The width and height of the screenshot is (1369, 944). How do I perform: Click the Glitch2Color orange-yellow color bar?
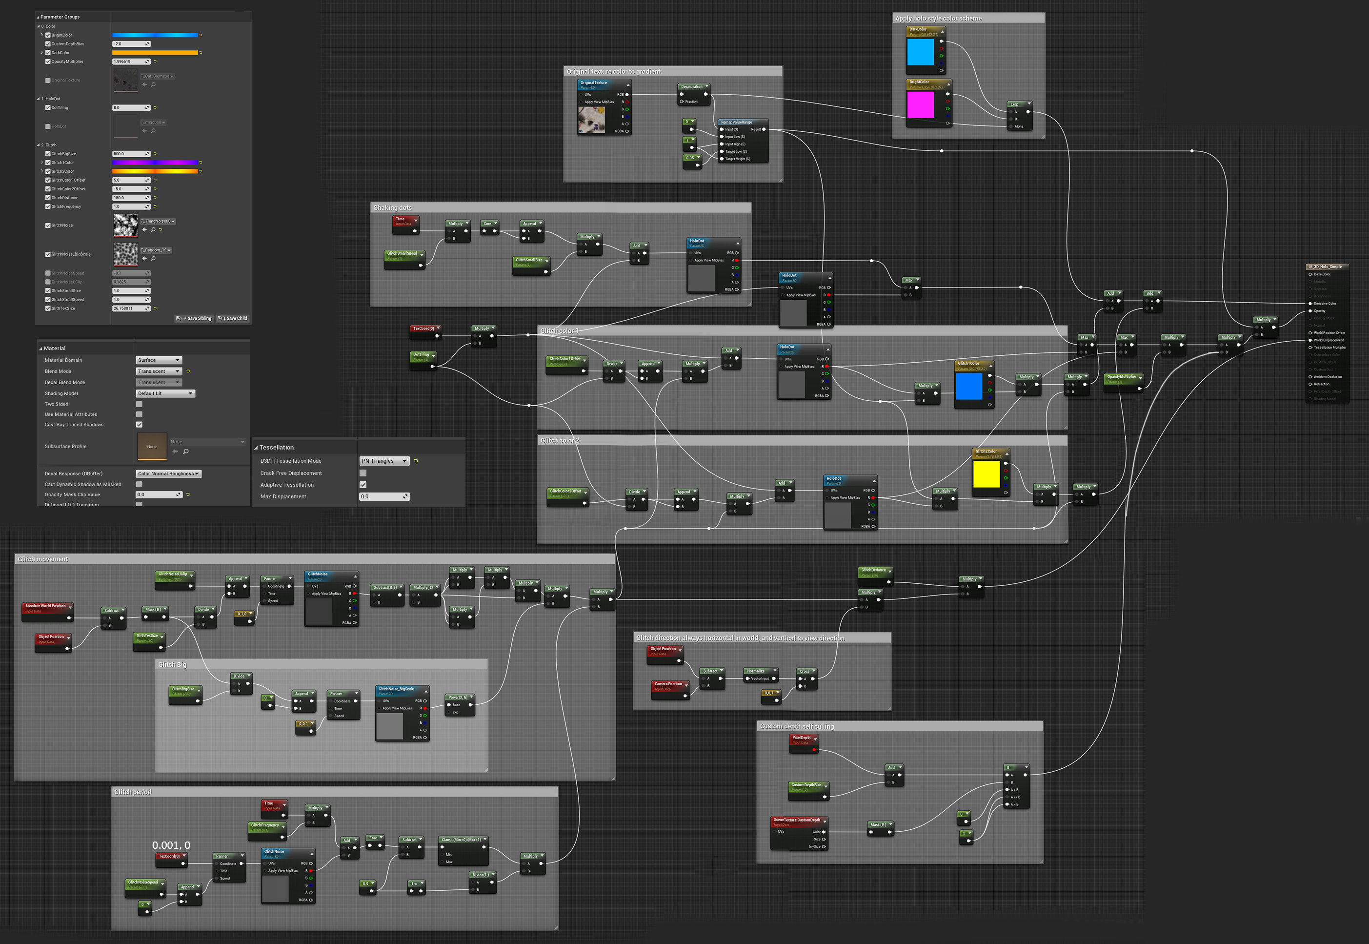pyautogui.click(x=155, y=171)
